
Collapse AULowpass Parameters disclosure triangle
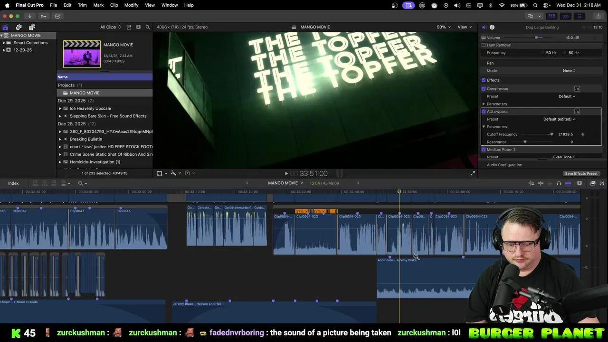484,127
